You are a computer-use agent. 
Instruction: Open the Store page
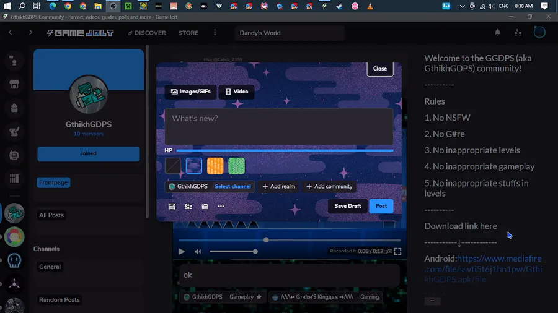pos(188,33)
